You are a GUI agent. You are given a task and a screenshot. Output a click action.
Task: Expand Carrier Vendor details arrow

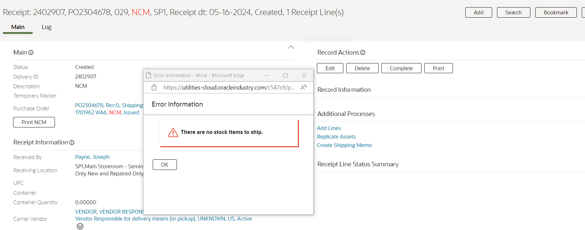tap(80, 226)
